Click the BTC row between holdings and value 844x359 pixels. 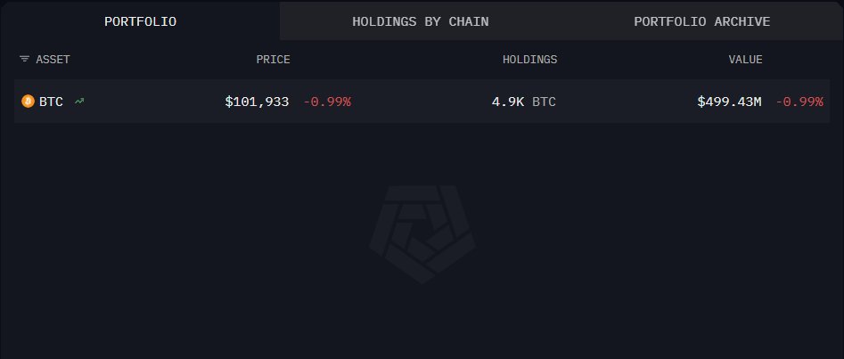click(x=624, y=102)
